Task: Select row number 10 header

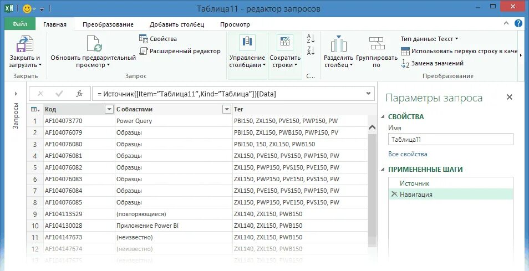Action: coord(35,226)
